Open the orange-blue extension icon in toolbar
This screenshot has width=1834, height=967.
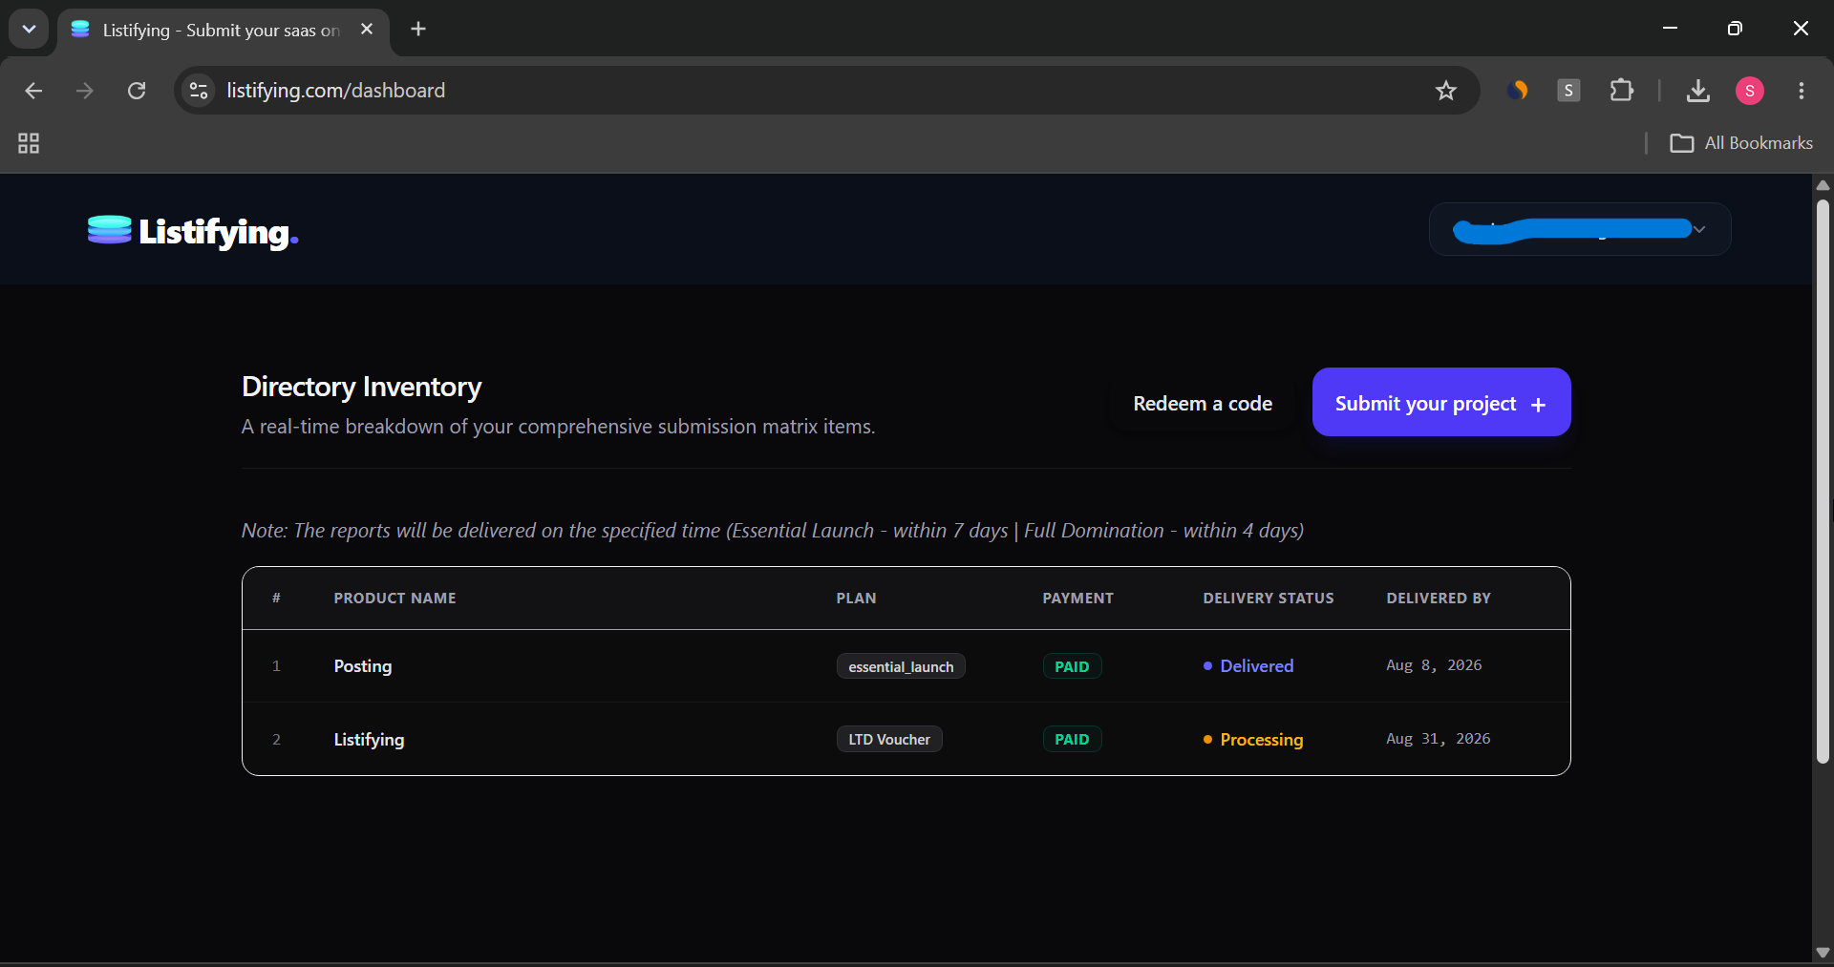[1517, 91]
